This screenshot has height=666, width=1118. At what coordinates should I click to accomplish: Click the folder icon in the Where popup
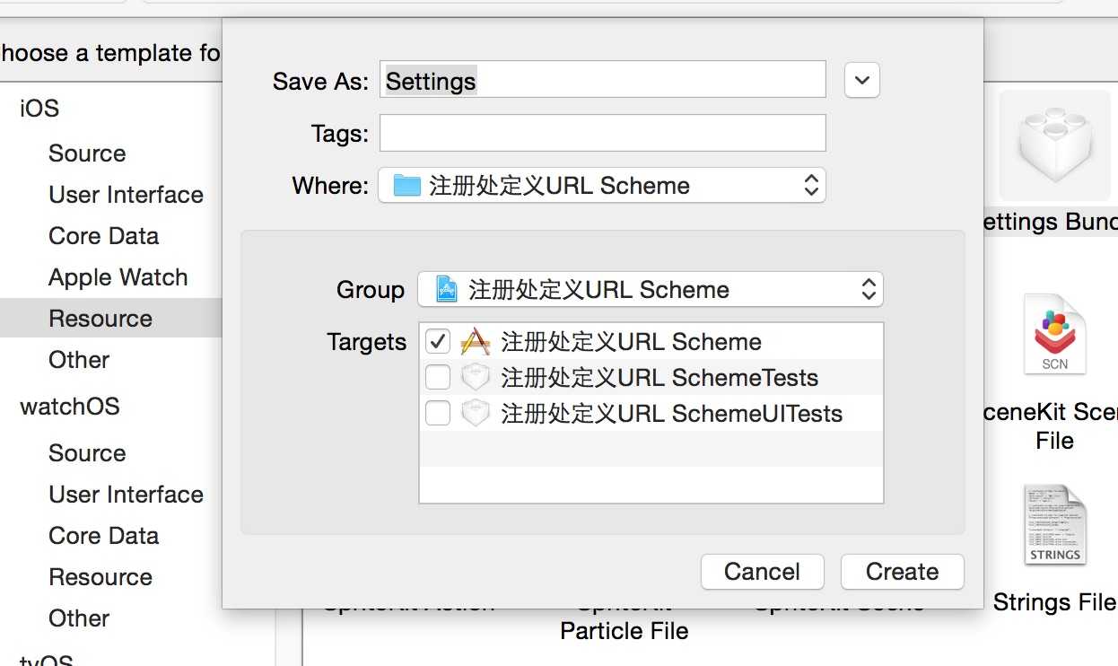click(407, 186)
